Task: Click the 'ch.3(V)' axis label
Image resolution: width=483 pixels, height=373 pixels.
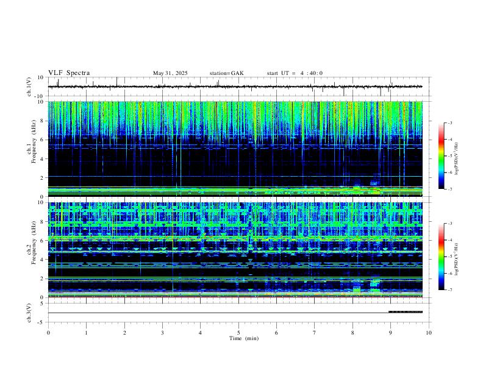Action: (29, 313)
